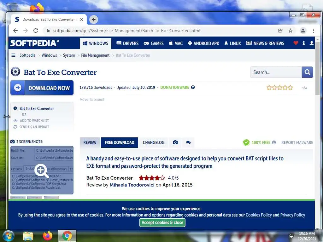The image size is (323, 242).
Task: Open the Chrome profile avatar
Action: click(303, 31)
